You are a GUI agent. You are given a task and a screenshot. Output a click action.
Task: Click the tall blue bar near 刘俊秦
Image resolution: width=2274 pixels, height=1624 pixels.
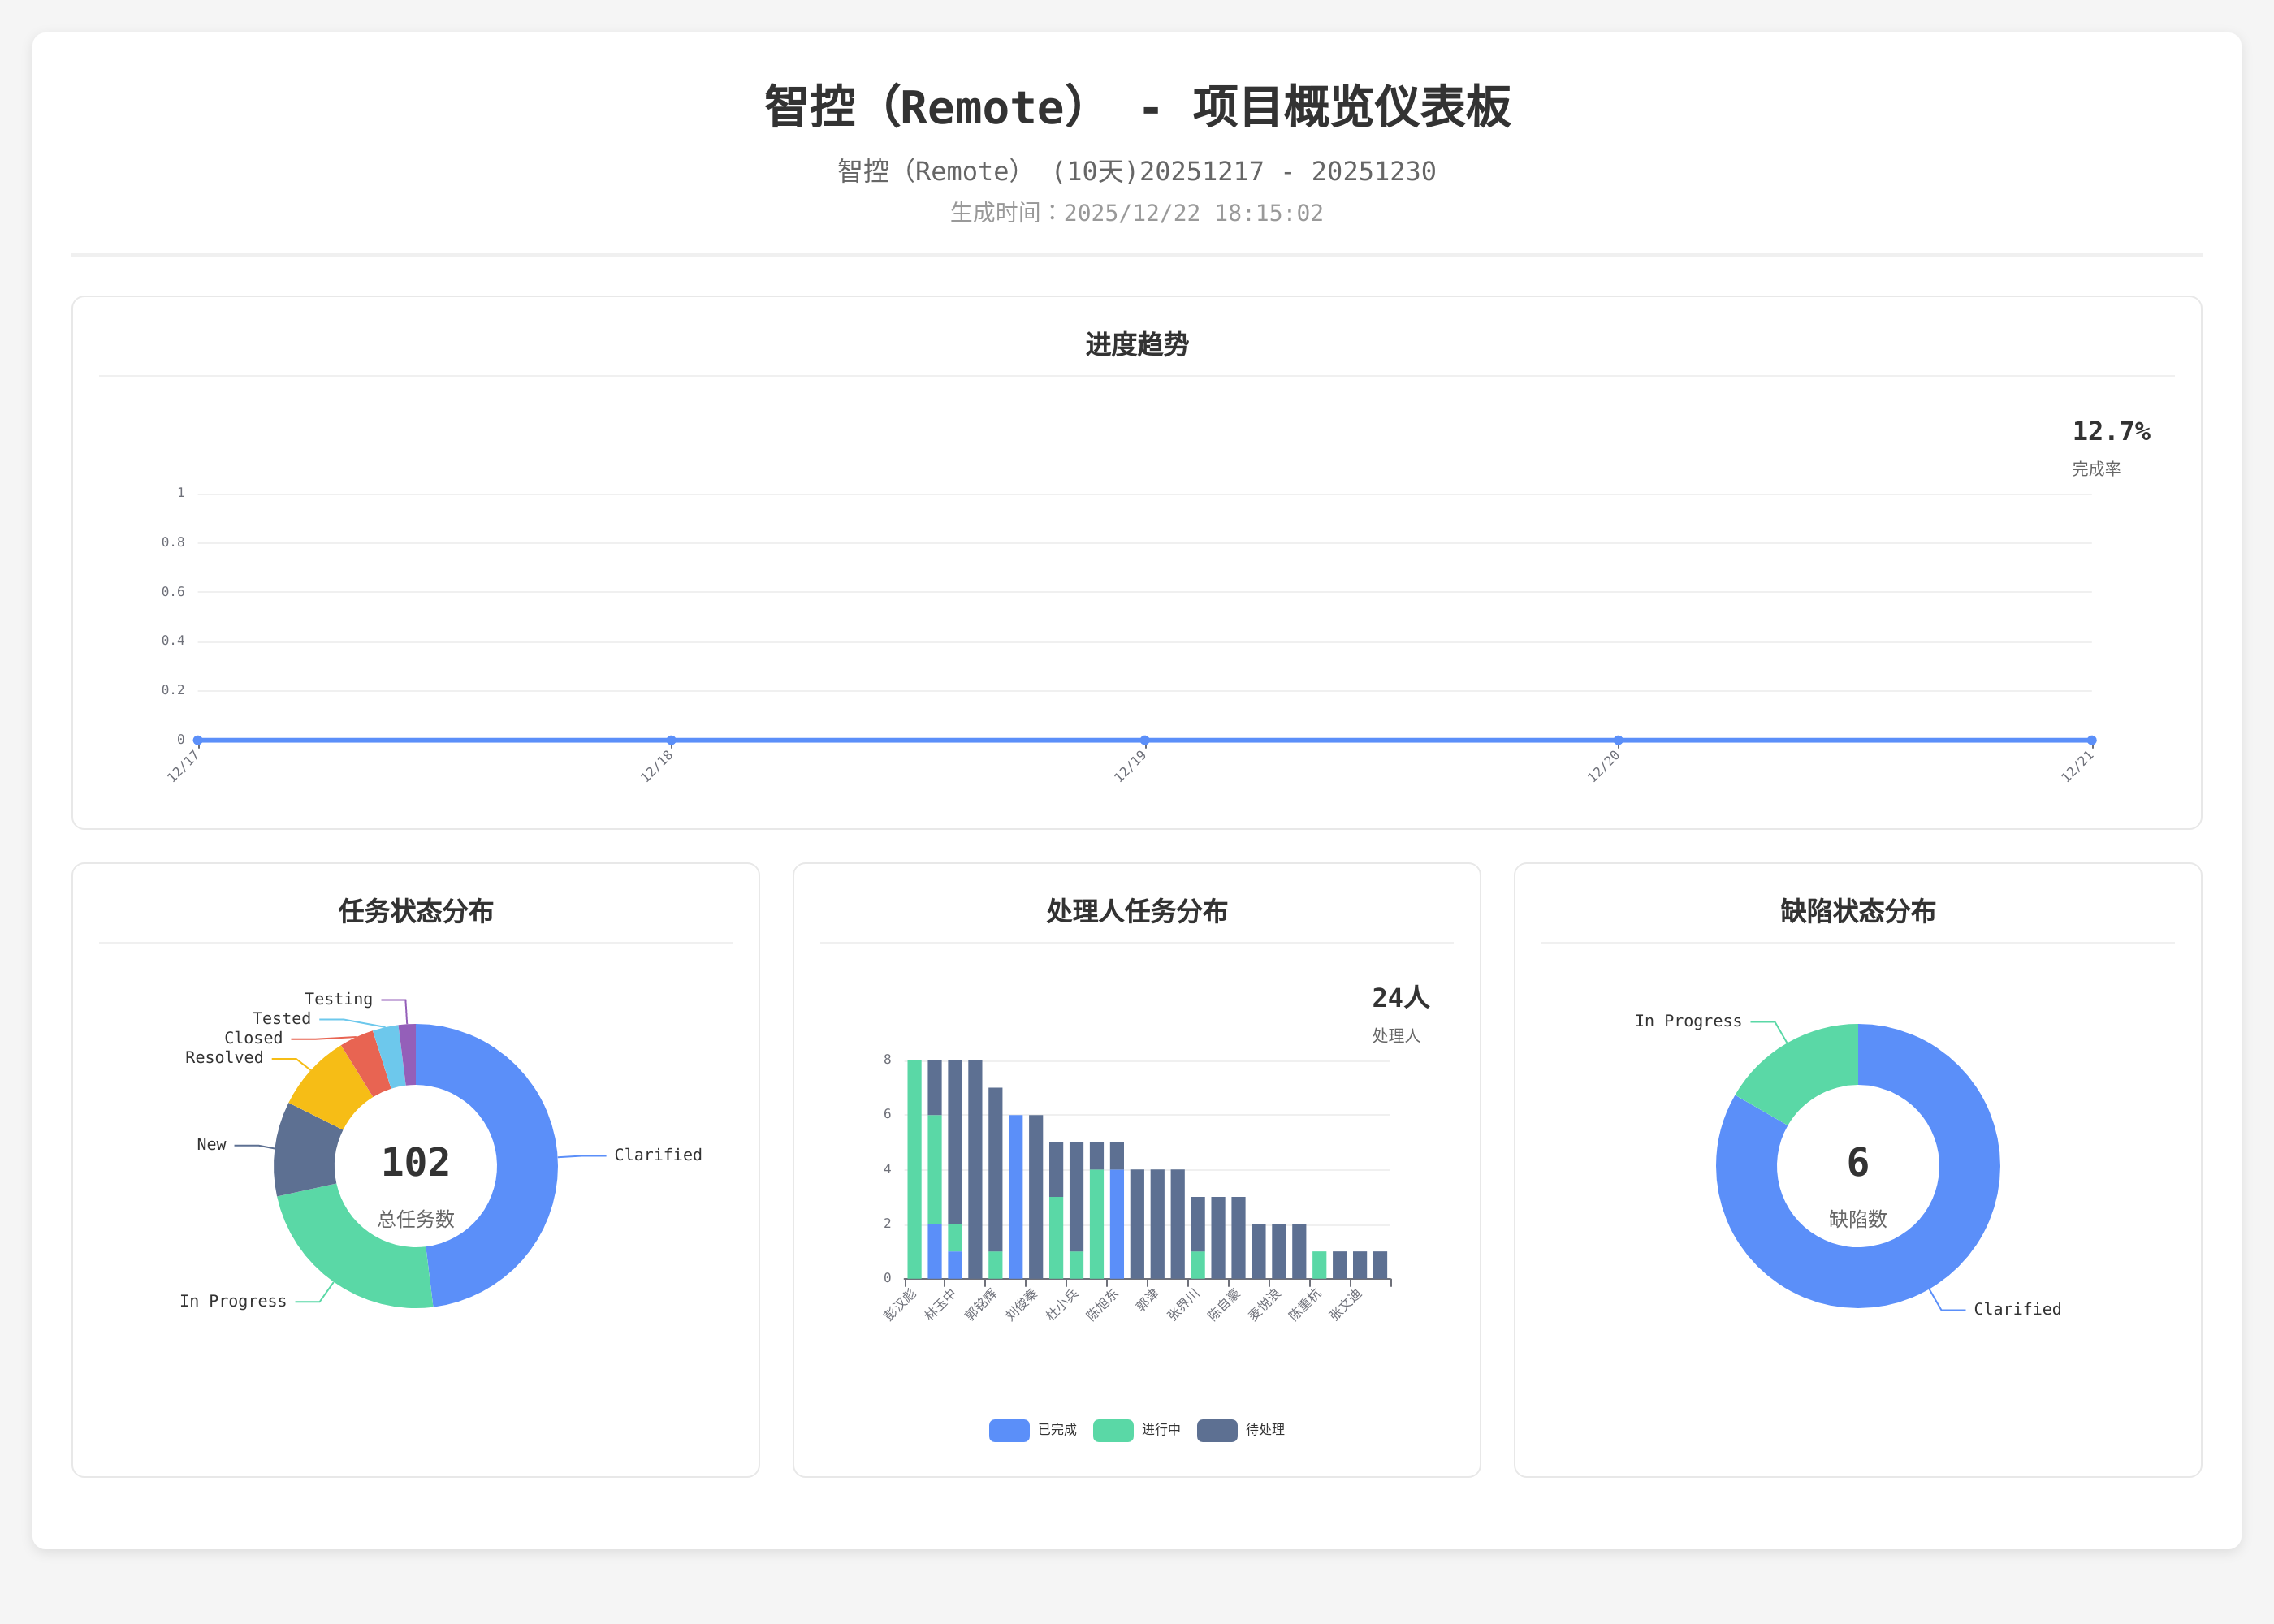[1015, 1196]
